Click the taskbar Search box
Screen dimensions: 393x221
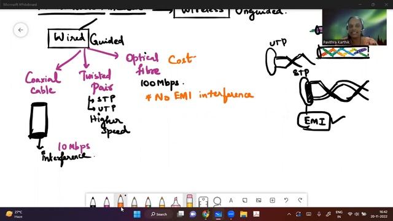point(159,214)
